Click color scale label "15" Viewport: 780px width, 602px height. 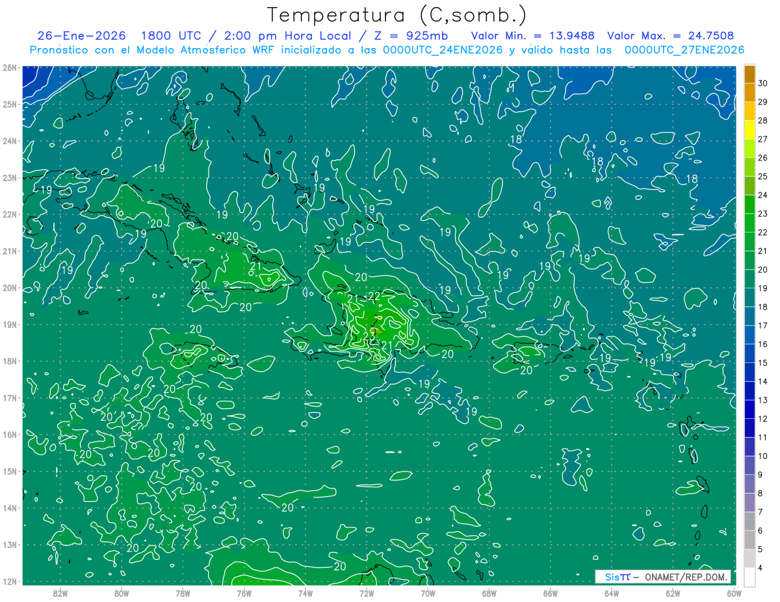coord(763,363)
